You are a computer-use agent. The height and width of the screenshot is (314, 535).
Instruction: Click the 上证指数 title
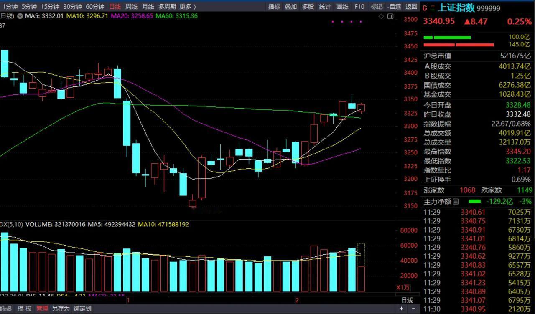point(456,8)
